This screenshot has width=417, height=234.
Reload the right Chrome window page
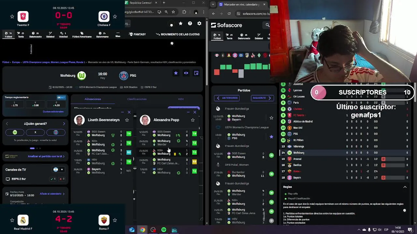point(229,14)
